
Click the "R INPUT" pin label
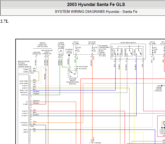pos(25,111)
